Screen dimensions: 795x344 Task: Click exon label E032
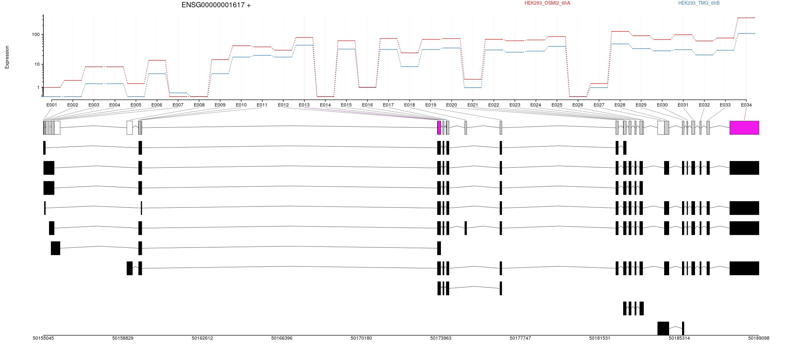coord(704,105)
